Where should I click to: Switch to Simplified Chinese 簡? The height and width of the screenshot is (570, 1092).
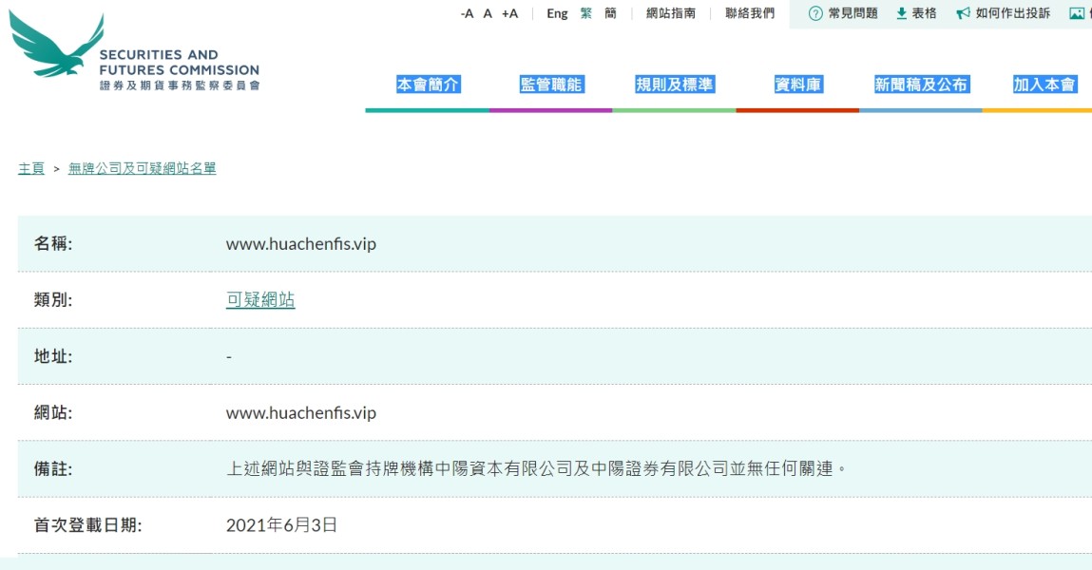point(611,13)
